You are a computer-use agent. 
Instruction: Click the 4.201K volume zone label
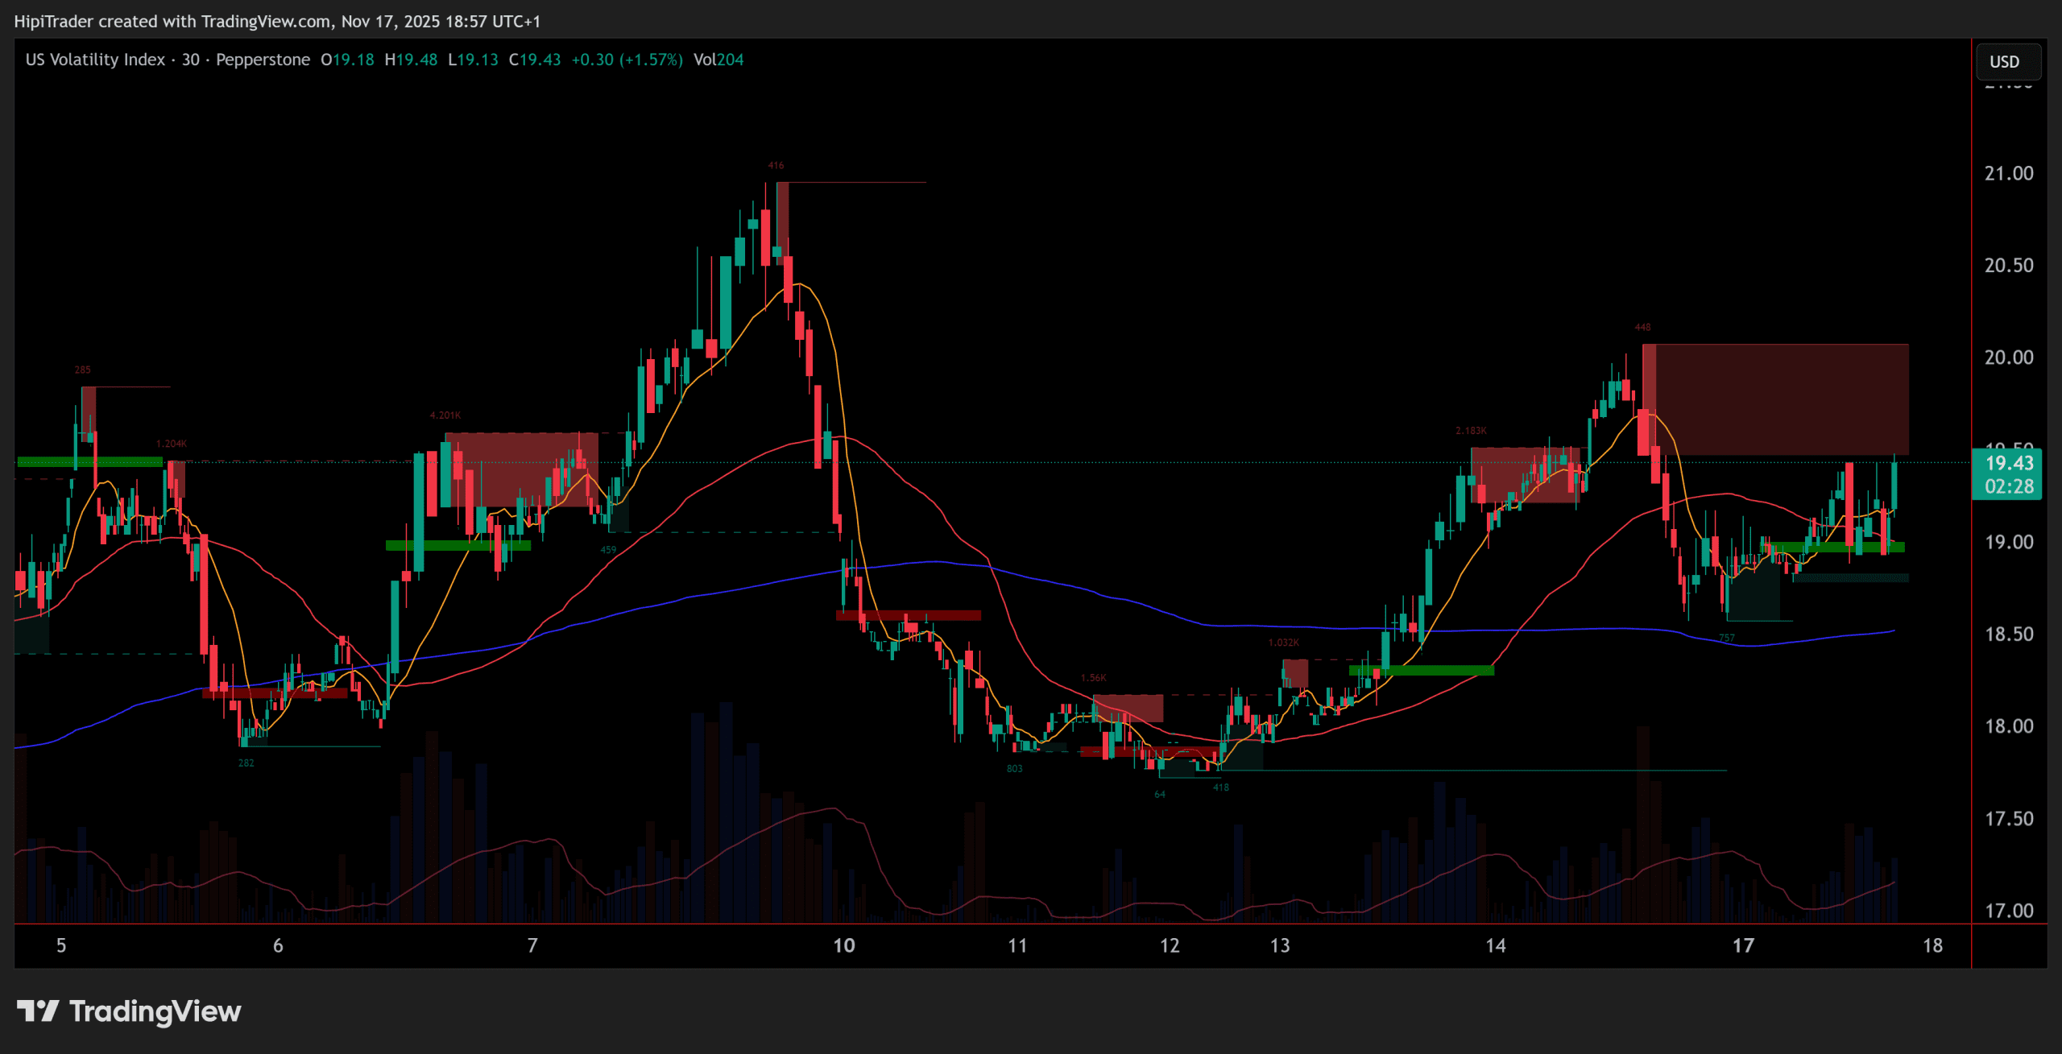point(445,415)
